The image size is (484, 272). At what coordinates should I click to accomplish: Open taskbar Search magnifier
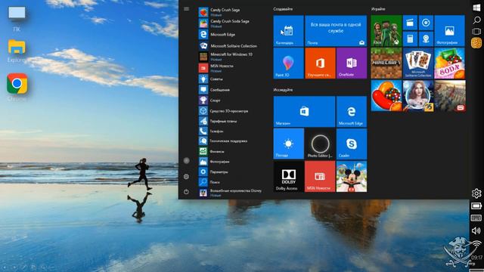(476, 20)
